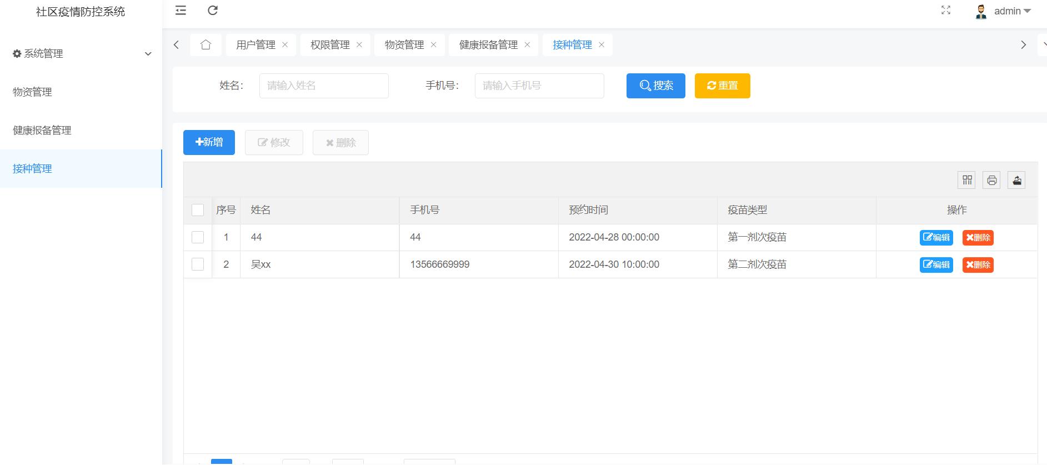Close the 用户管理 tab
The height and width of the screenshot is (465, 1047).
(x=285, y=45)
